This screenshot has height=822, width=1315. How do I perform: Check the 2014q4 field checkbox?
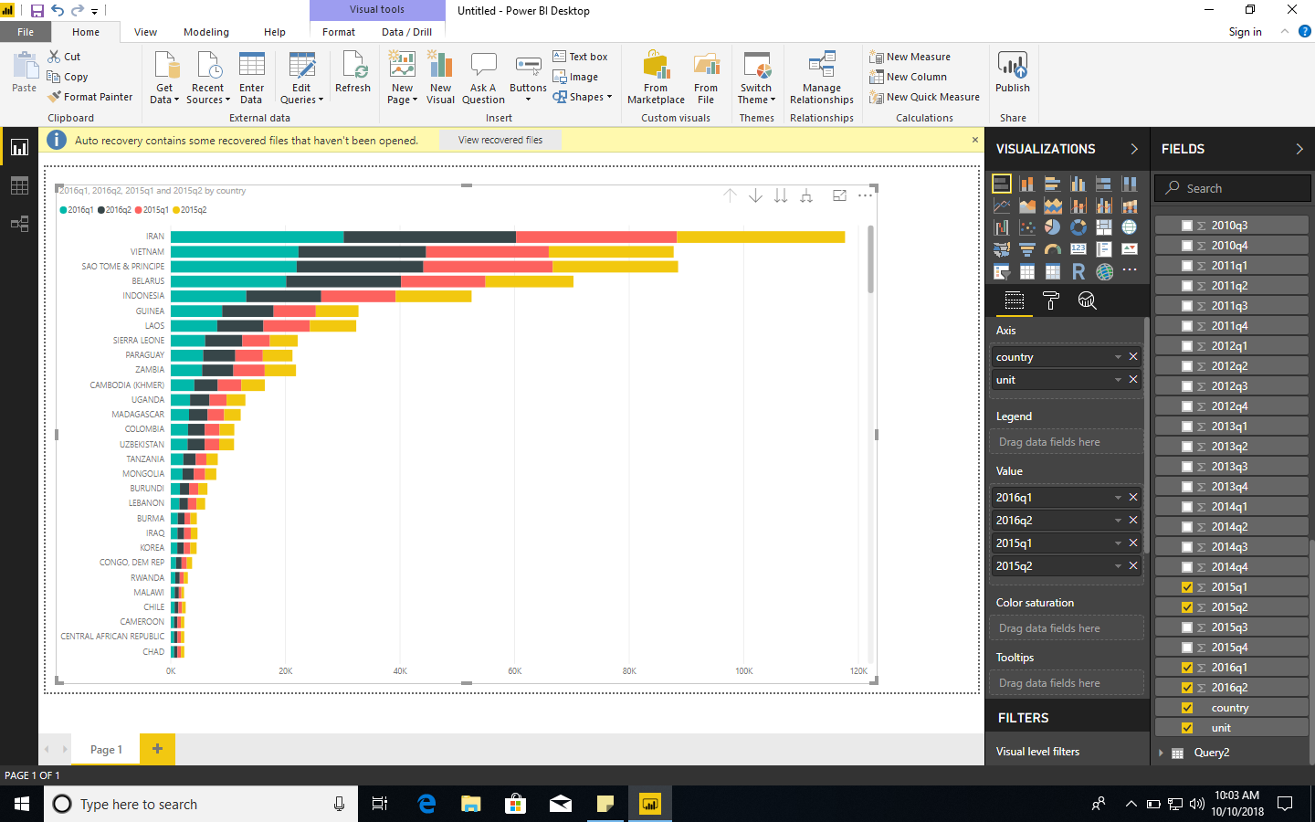pyautogui.click(x=1186, y=567)
